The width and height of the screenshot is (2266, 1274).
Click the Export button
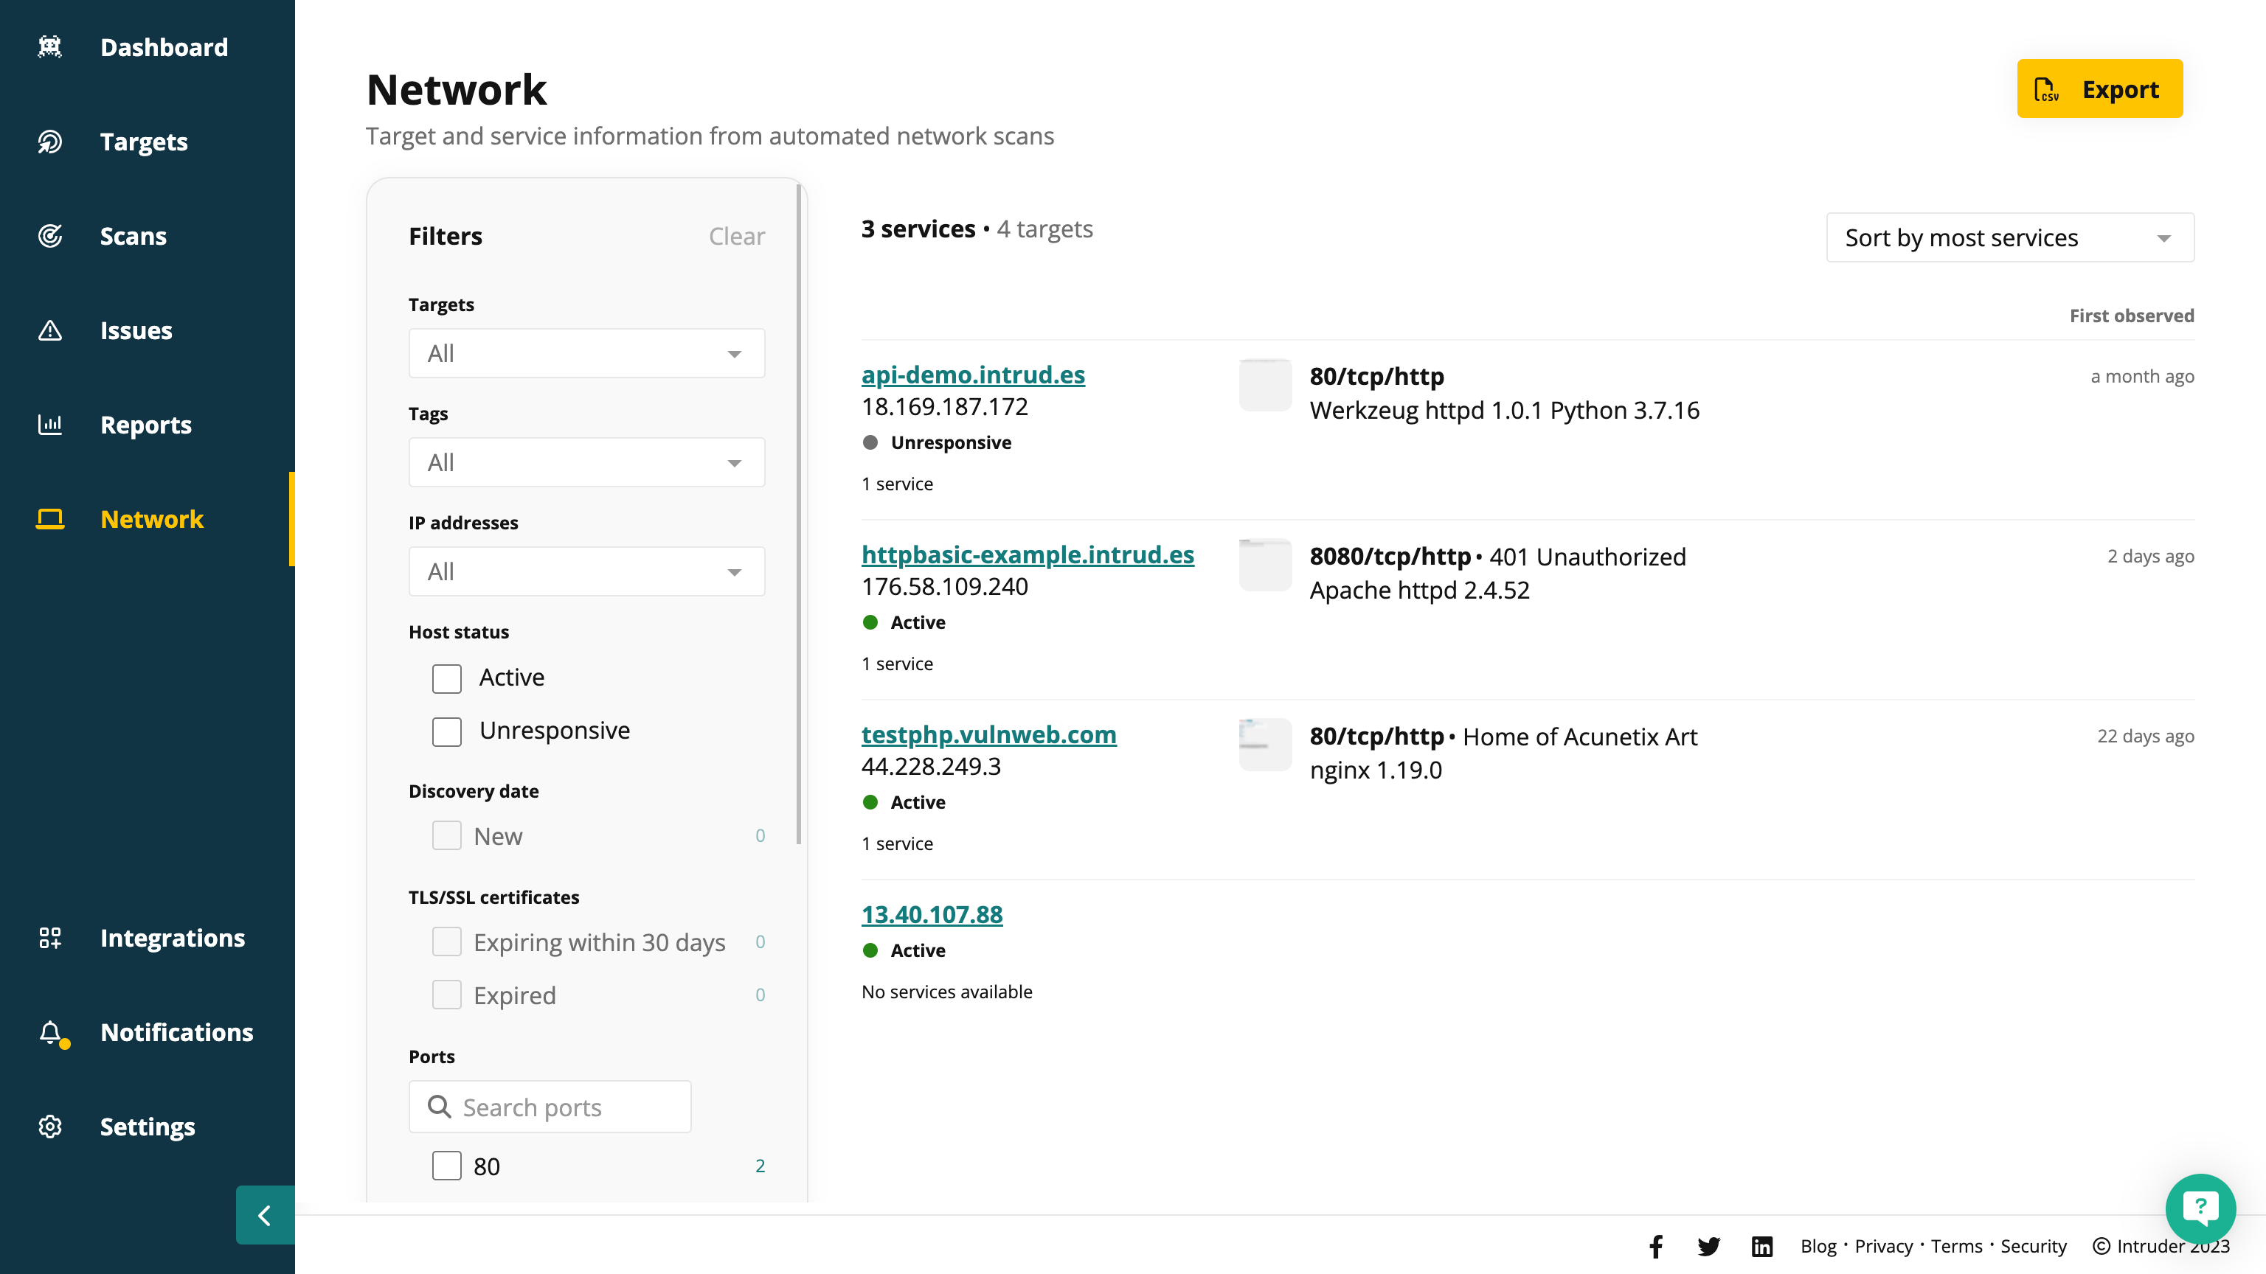click(2100, 88)
